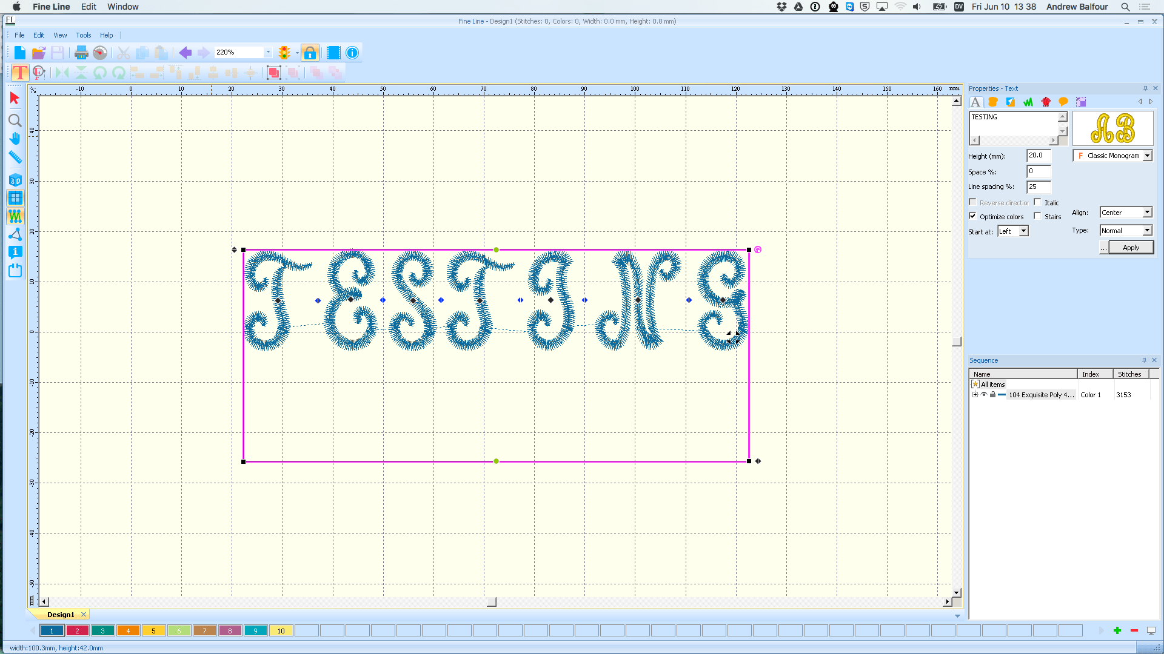Click the traffic light color check icon
Screen dimensions: 1164x654
284,53
